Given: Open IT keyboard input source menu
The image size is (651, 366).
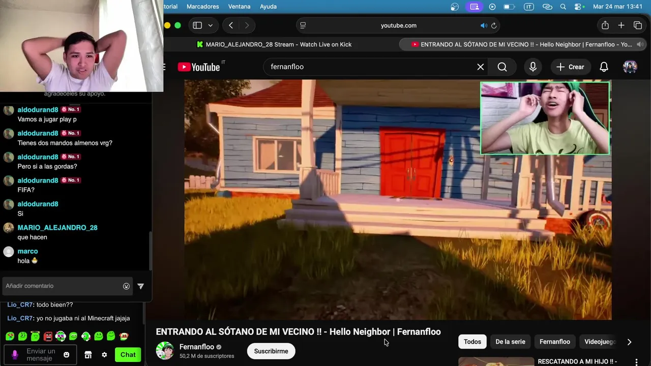Looking at the screenshot, I should 528,7.
